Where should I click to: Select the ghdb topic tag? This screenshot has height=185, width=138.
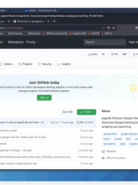coord(122,144)
